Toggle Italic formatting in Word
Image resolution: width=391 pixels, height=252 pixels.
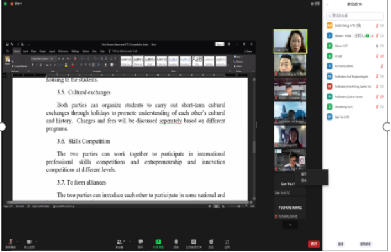37,65
